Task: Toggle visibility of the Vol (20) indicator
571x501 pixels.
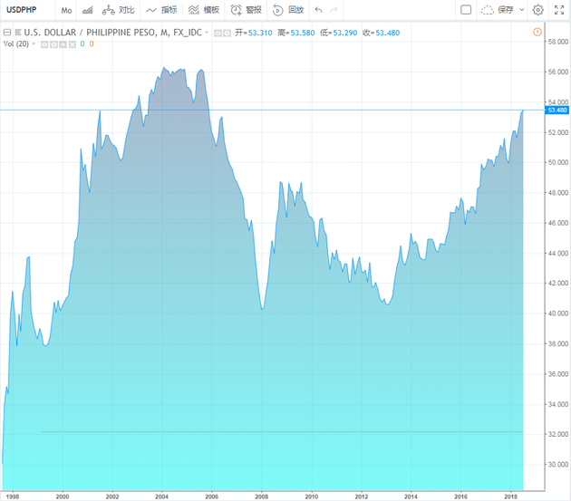Action: tap(44, 44)
